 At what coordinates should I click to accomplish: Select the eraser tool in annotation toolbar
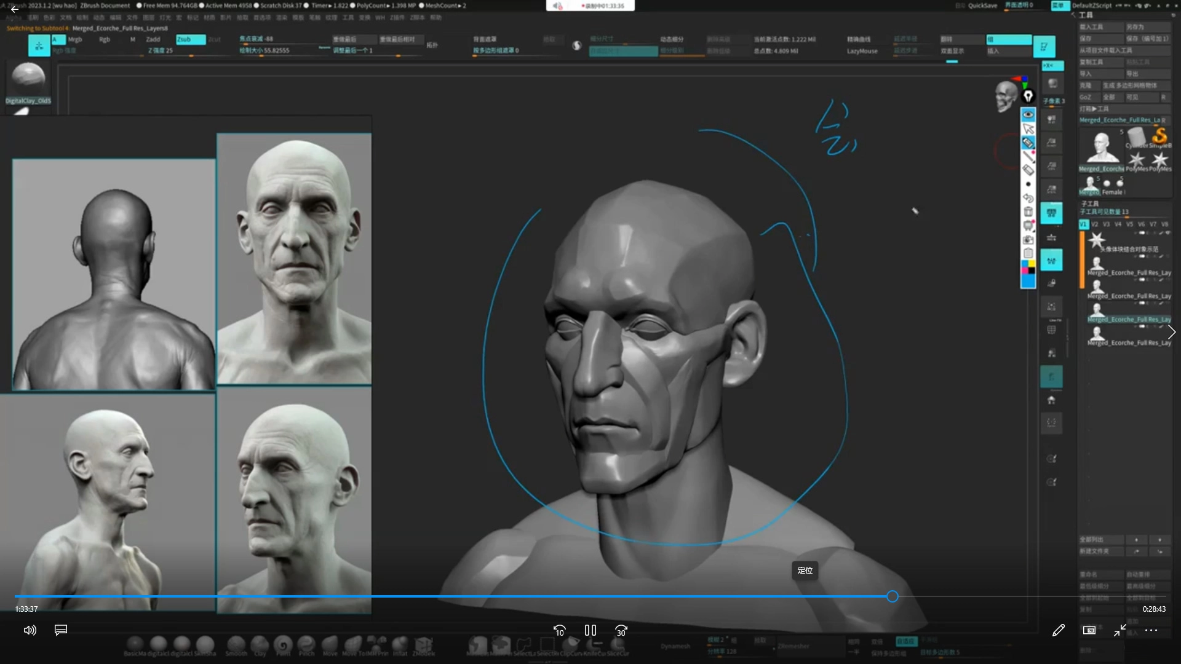click(x=1028, y=170)
